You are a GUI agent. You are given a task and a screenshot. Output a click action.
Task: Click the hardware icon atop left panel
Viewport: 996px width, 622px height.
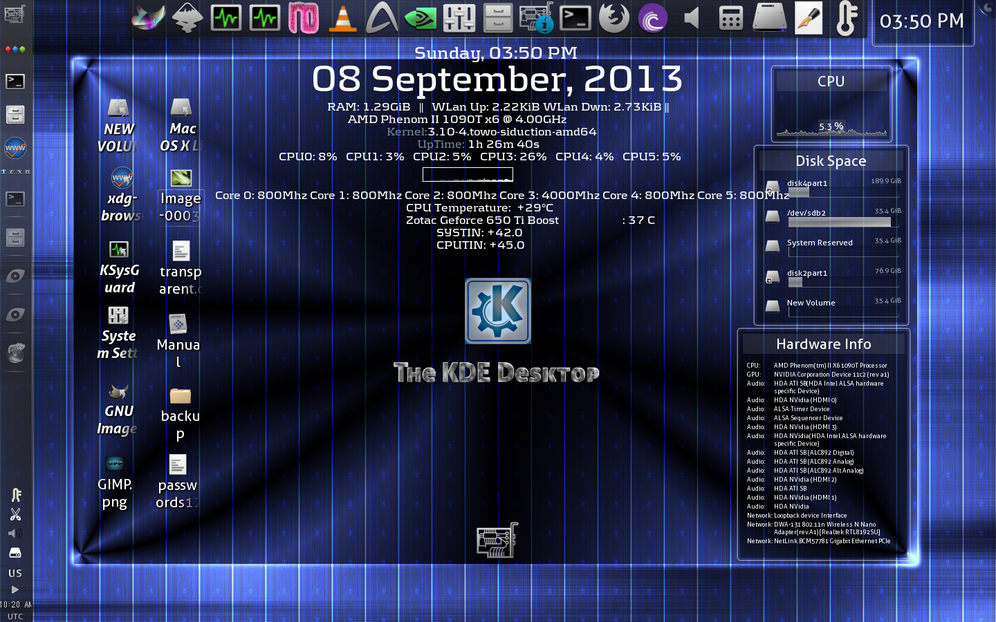[15, 13]
